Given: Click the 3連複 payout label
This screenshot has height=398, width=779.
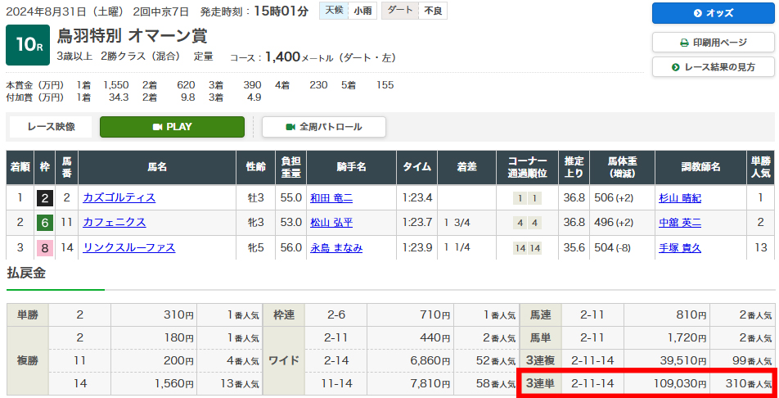Looking at the screenshot, I should [541, 360].
